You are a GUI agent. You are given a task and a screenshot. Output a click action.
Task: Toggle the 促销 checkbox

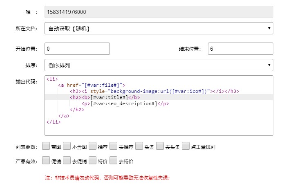[x=46, y=160]
